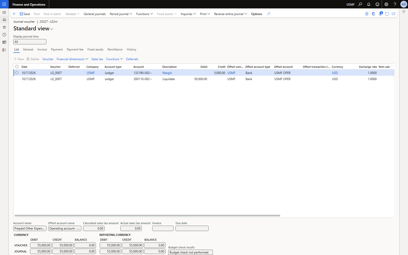Open the filter pane funnel icon
This screenshot has width=408, height=255.
404,12
